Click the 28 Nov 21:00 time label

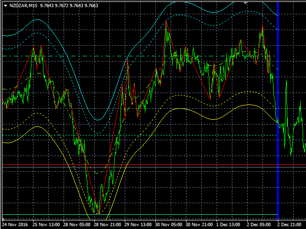coord(108,225)
